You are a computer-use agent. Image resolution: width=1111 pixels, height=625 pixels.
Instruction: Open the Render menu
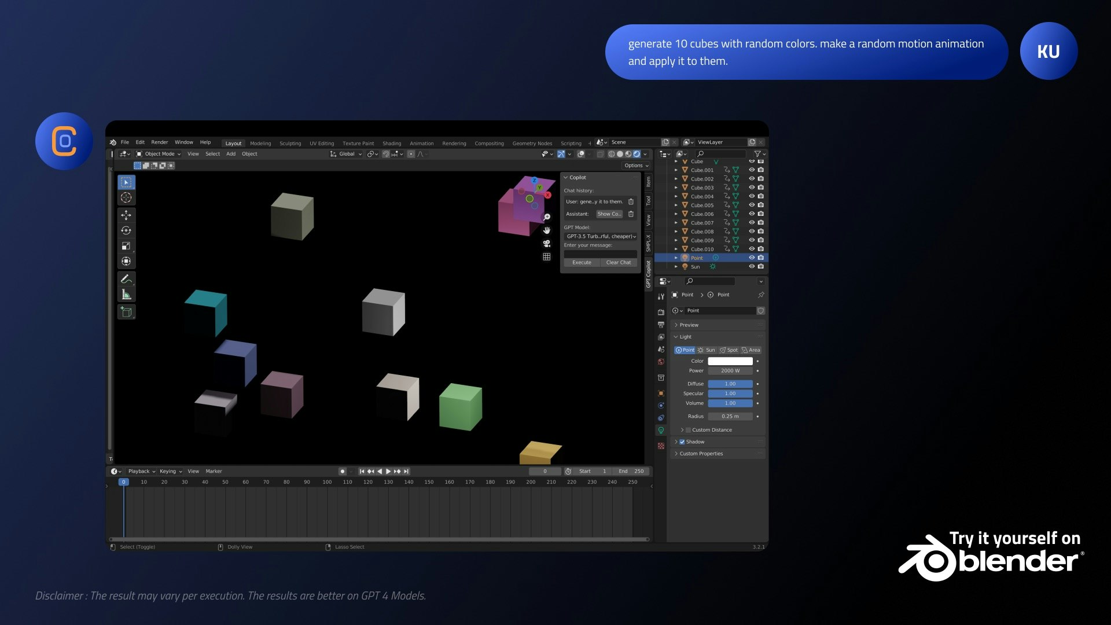(x=159, y=142)
